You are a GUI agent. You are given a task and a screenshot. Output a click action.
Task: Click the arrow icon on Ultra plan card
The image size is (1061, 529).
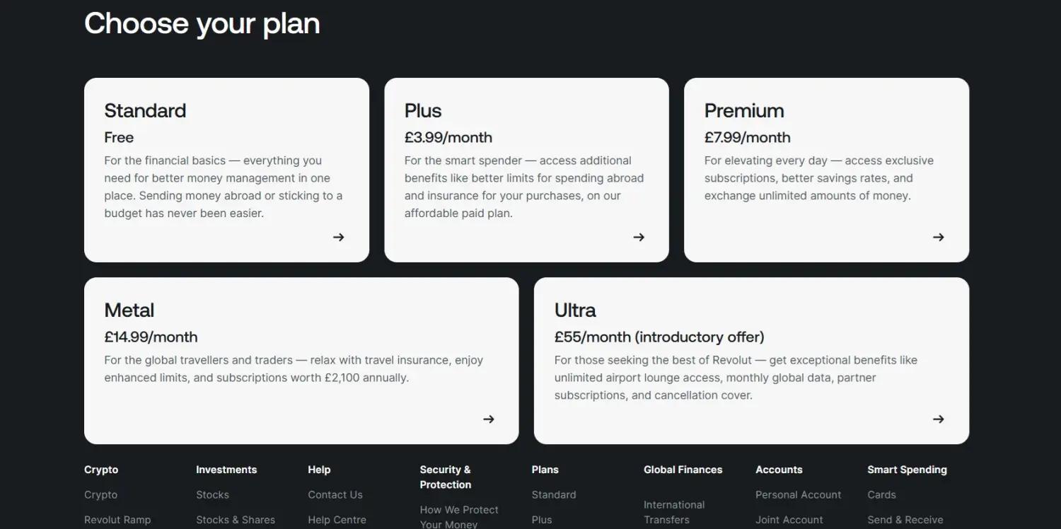[x=939, y=419]
